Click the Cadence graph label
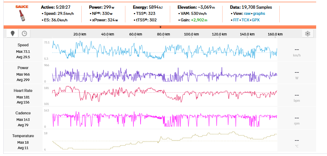Image resolution: width=327 pixels, height=156 pixels. [x=23, y=113]
